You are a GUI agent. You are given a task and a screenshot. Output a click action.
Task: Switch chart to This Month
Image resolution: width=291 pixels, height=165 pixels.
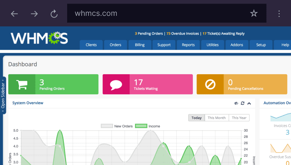pyautogui.click(x=217, y=118)
